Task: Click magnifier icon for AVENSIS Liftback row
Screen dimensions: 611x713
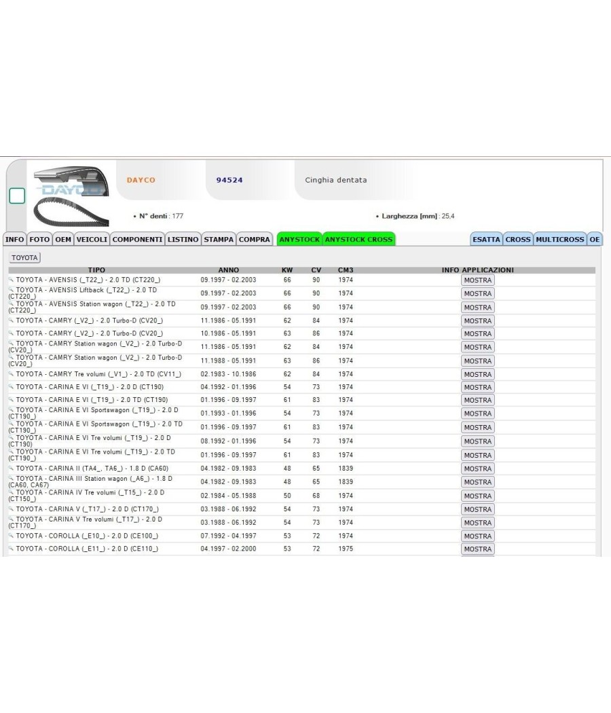Action: pos(11,290)
